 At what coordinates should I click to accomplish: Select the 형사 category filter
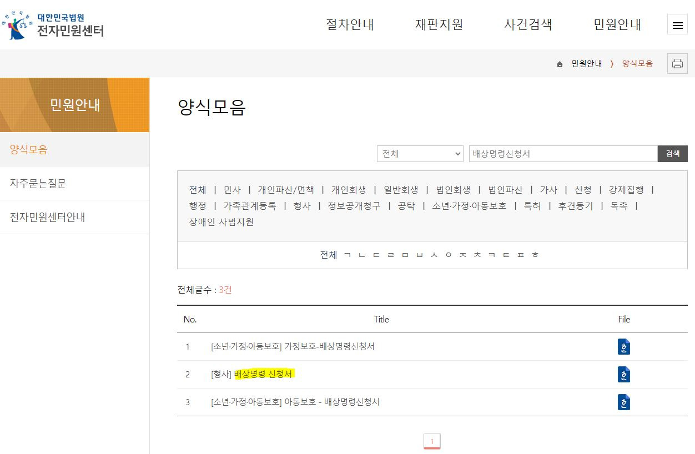pyautogui.click(x=302, y=205)
